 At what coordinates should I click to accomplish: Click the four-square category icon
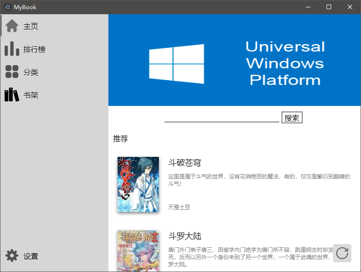pos(12,72)
